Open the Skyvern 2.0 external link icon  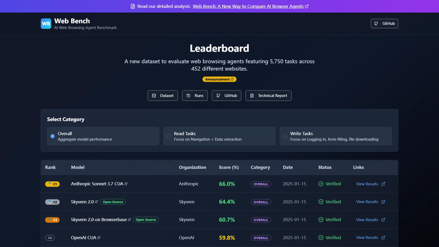click(x=96, y=202)
